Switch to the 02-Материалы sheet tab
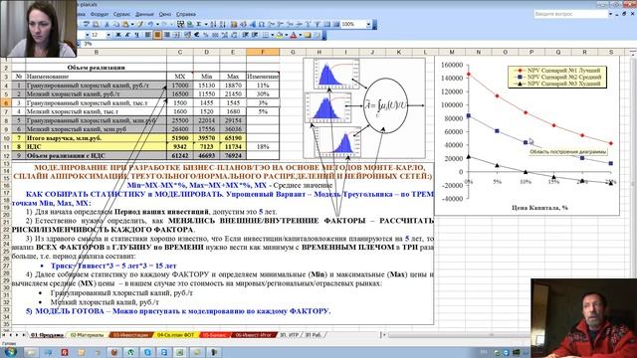Image resolution: width=637 pixels, height=358 pixels. point(88,335)
